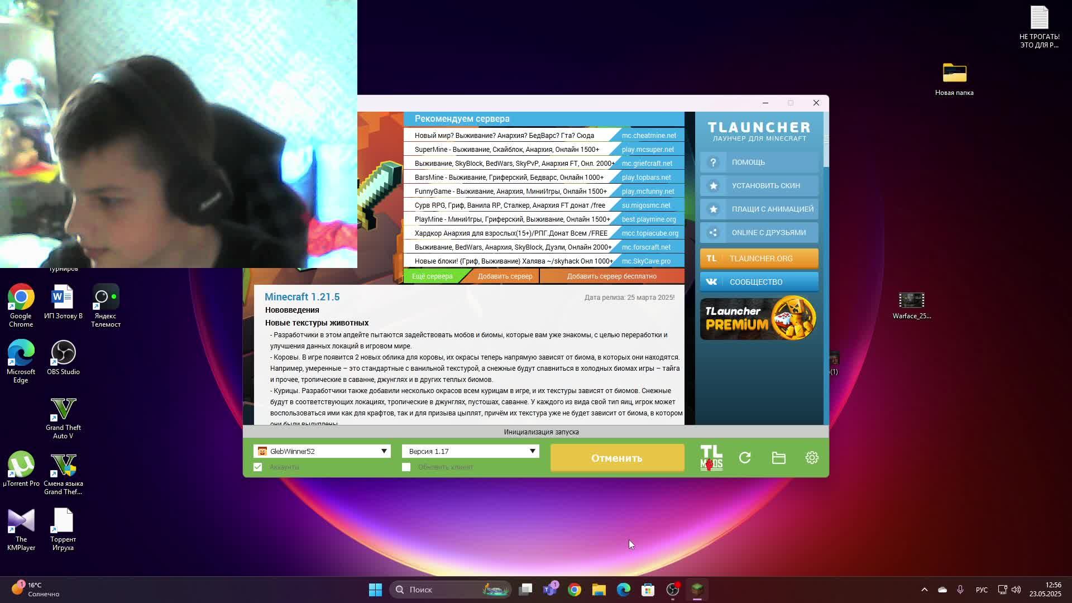Viewport: 1072px width, 603px height.
Task: Click play.topbars.net server address
Action: (647, 177)
